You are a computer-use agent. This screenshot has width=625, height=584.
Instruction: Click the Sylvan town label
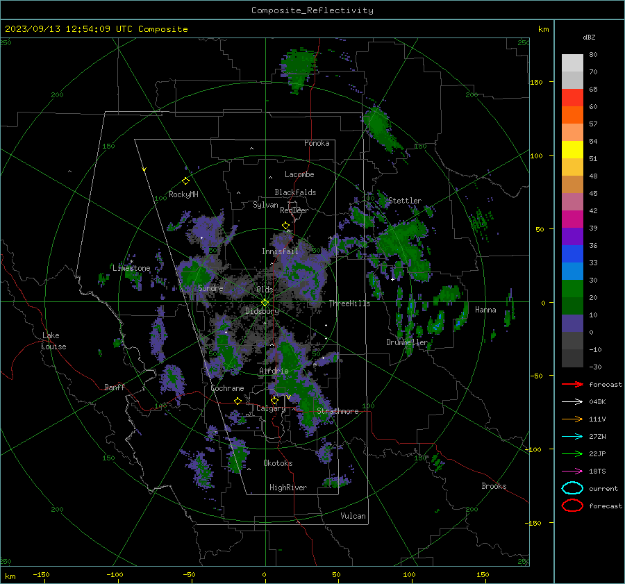pyautogui.click(x=265, y=205)
